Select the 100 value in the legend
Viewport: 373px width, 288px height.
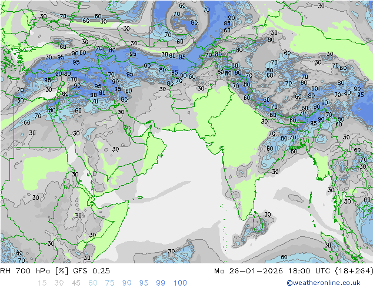[x=180, y=283]
